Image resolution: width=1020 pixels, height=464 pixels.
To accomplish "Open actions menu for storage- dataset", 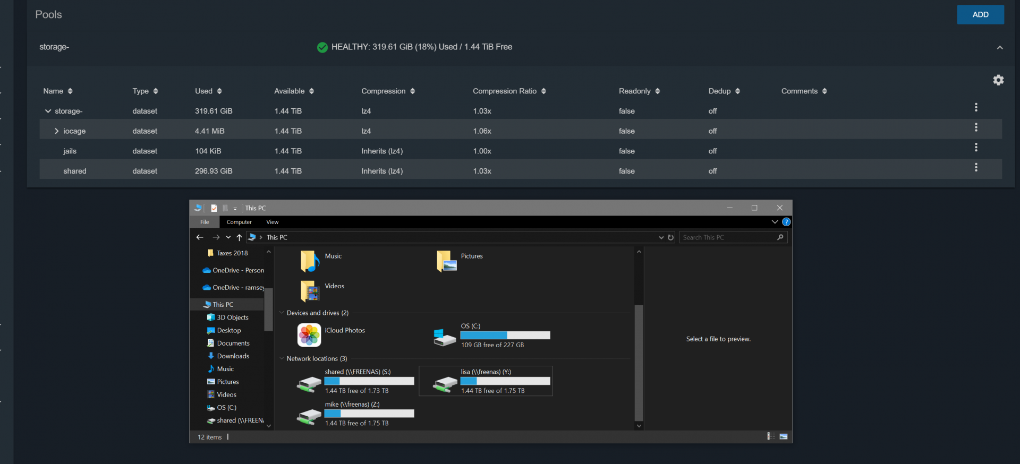I will 976,107.
